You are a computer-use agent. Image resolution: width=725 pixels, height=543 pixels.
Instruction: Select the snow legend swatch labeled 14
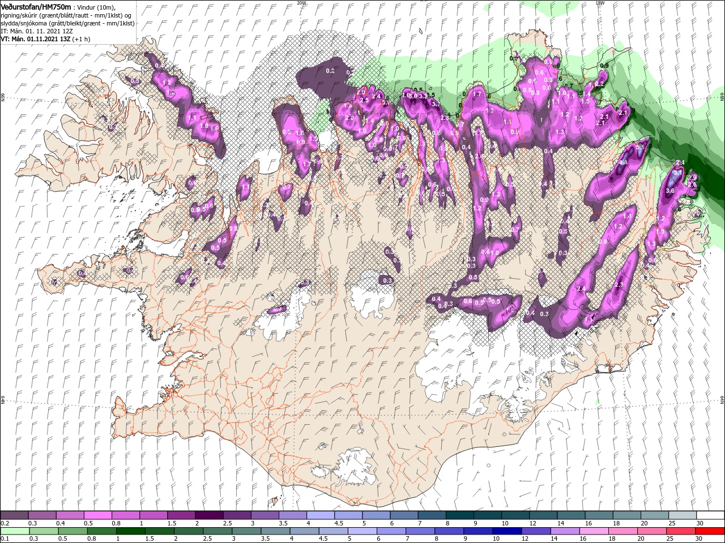pos(570,515)
